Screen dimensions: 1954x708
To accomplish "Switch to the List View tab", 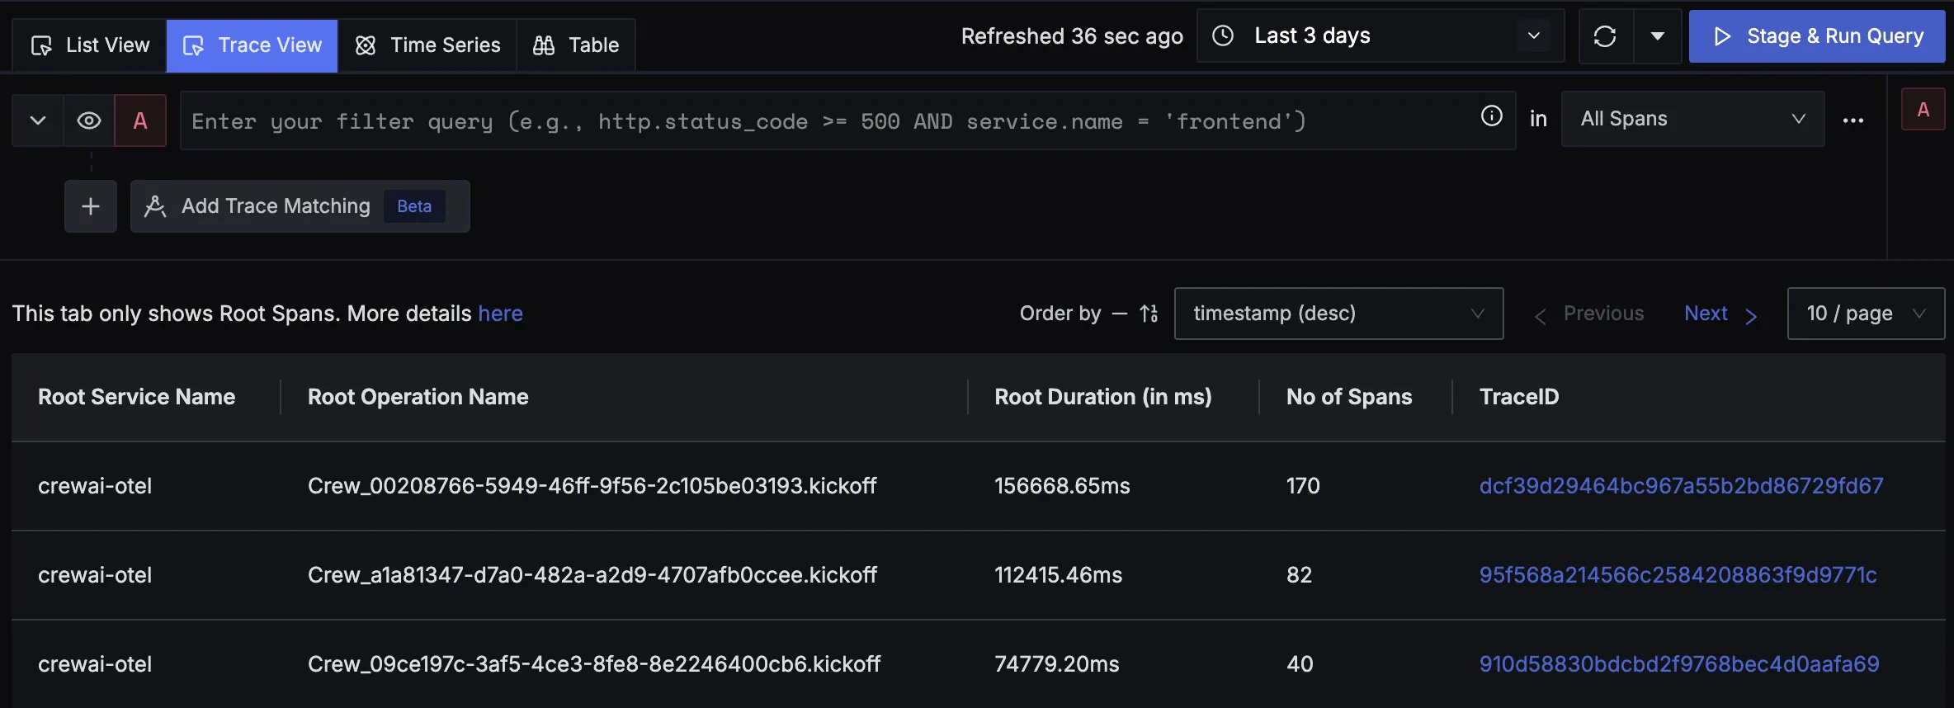I will (x=90, y=45).
